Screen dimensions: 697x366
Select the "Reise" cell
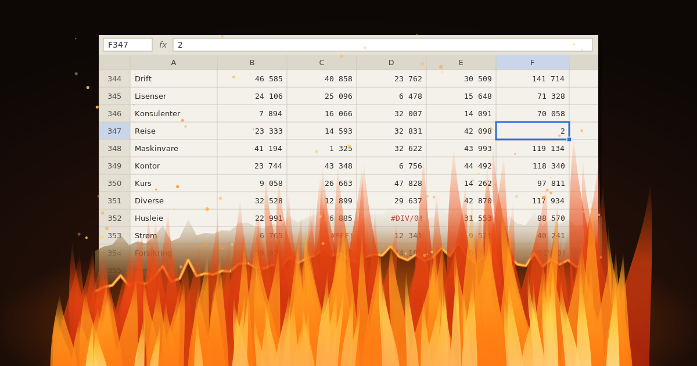(174, 131)
